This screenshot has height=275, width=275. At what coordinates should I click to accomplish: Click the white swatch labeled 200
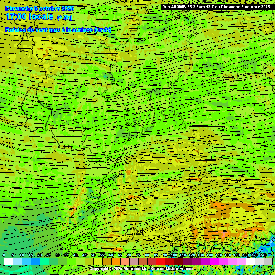pos(250,261)
